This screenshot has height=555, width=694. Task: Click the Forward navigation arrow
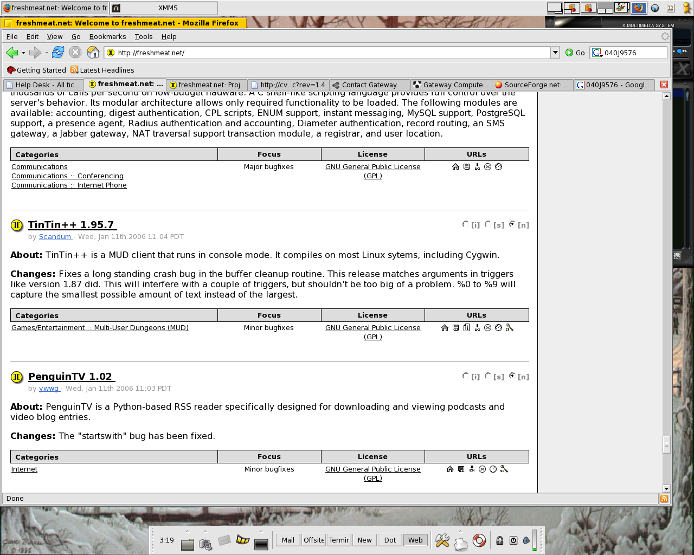tap(35, 53)
